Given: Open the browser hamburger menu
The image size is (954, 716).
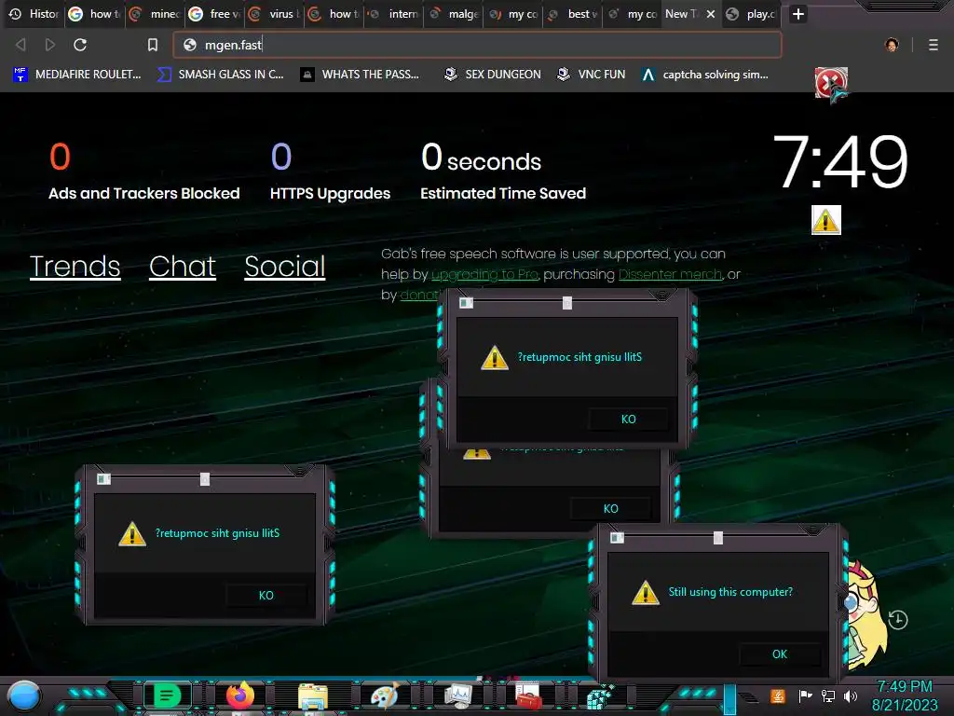Looking at the screenshot, I should (x=933, y=45).
